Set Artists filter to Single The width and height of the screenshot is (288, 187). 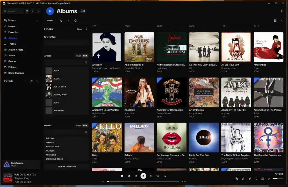point(78,56)
